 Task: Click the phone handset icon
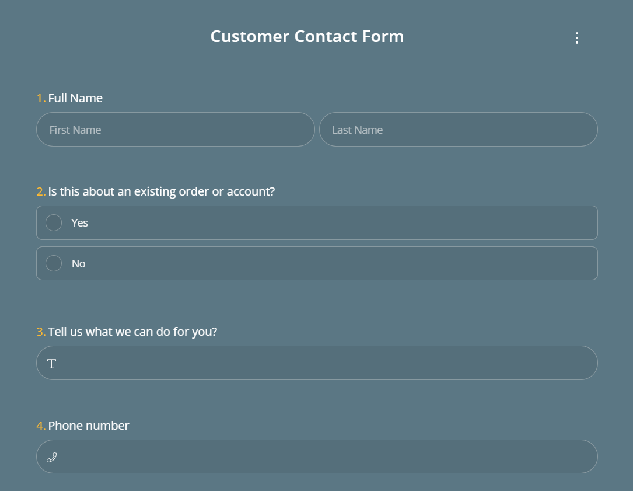click(x=52, y=457)
